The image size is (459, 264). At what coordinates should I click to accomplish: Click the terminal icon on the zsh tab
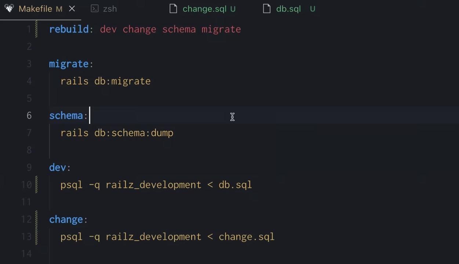[95, 9]
